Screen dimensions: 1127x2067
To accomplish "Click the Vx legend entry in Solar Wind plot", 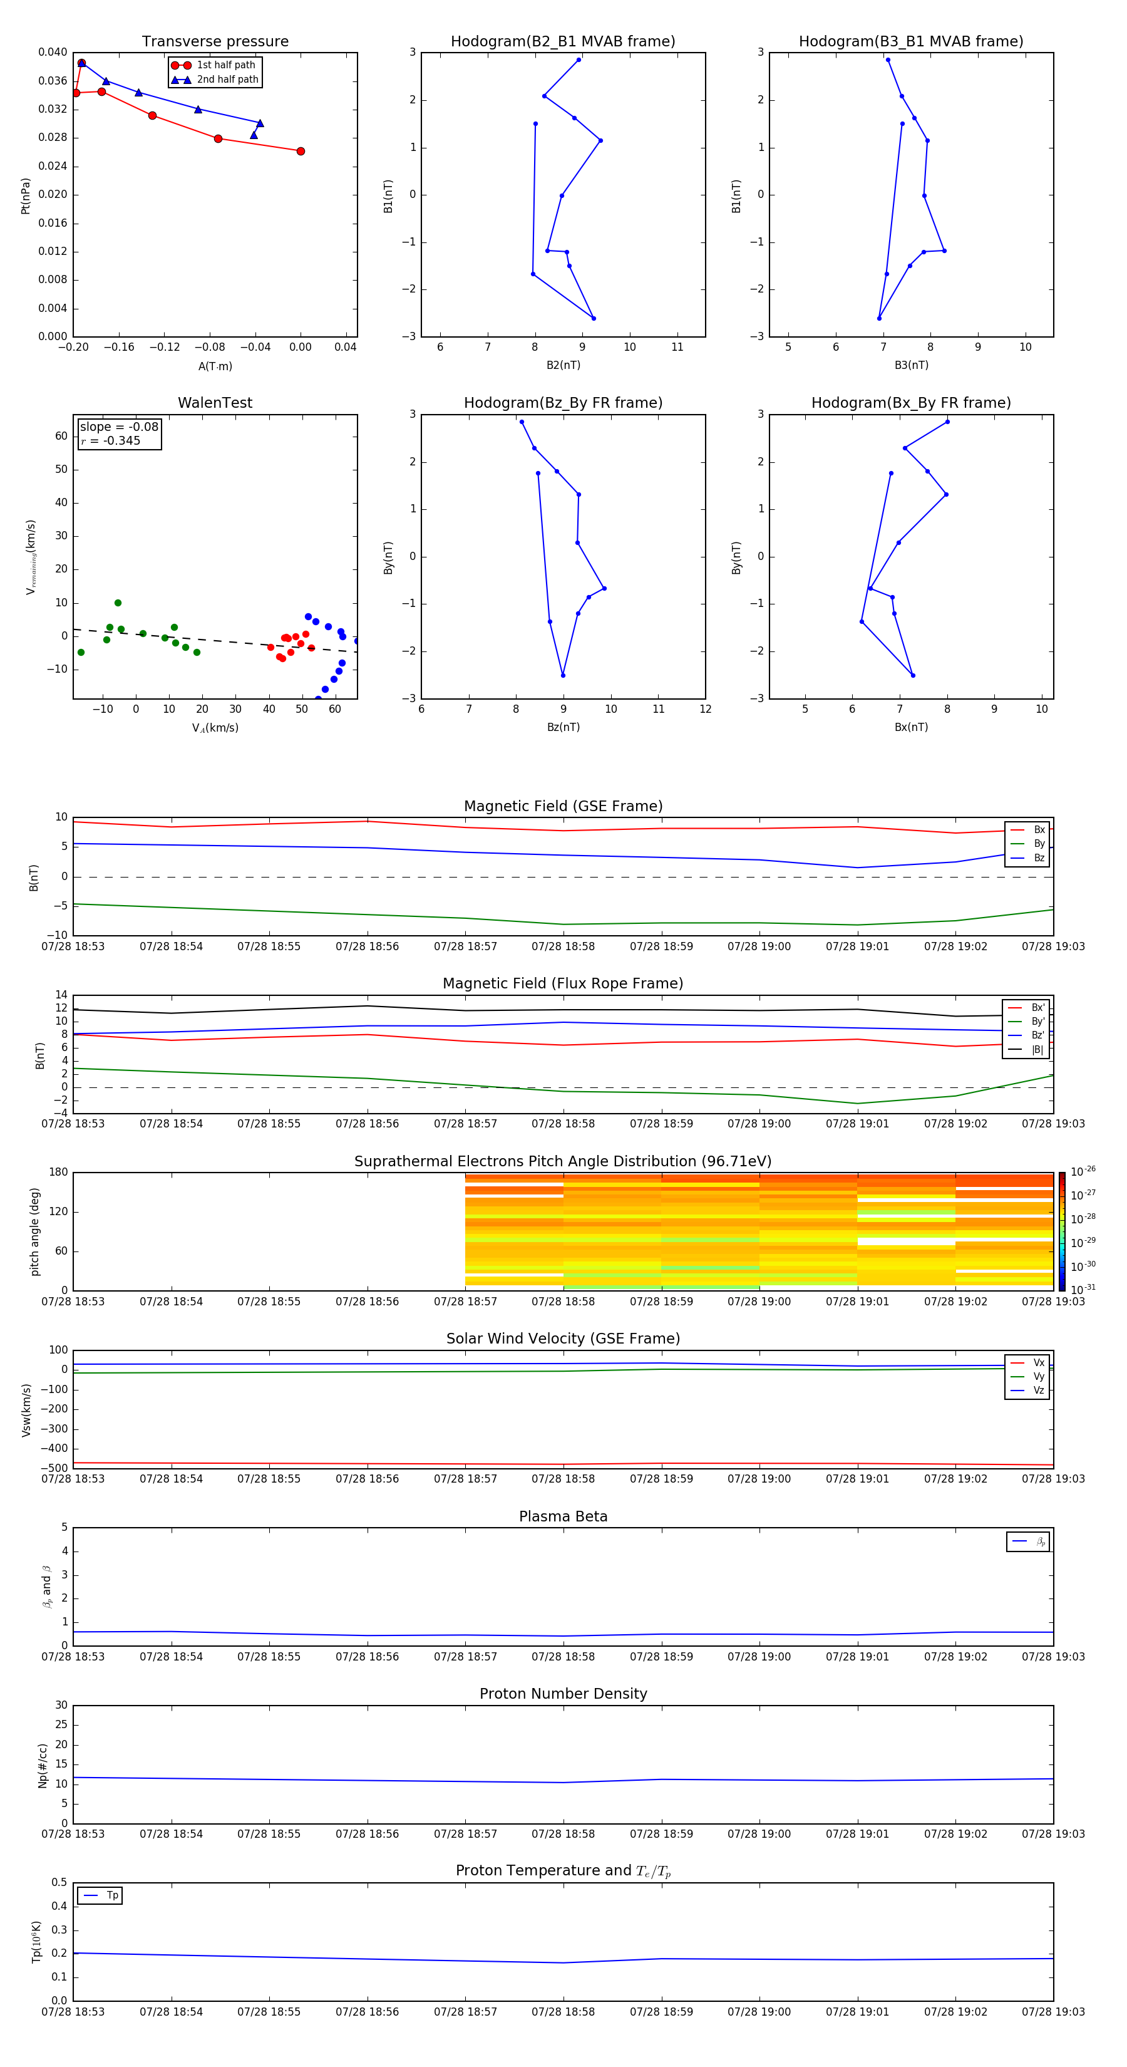I will click(1027, 1362).
